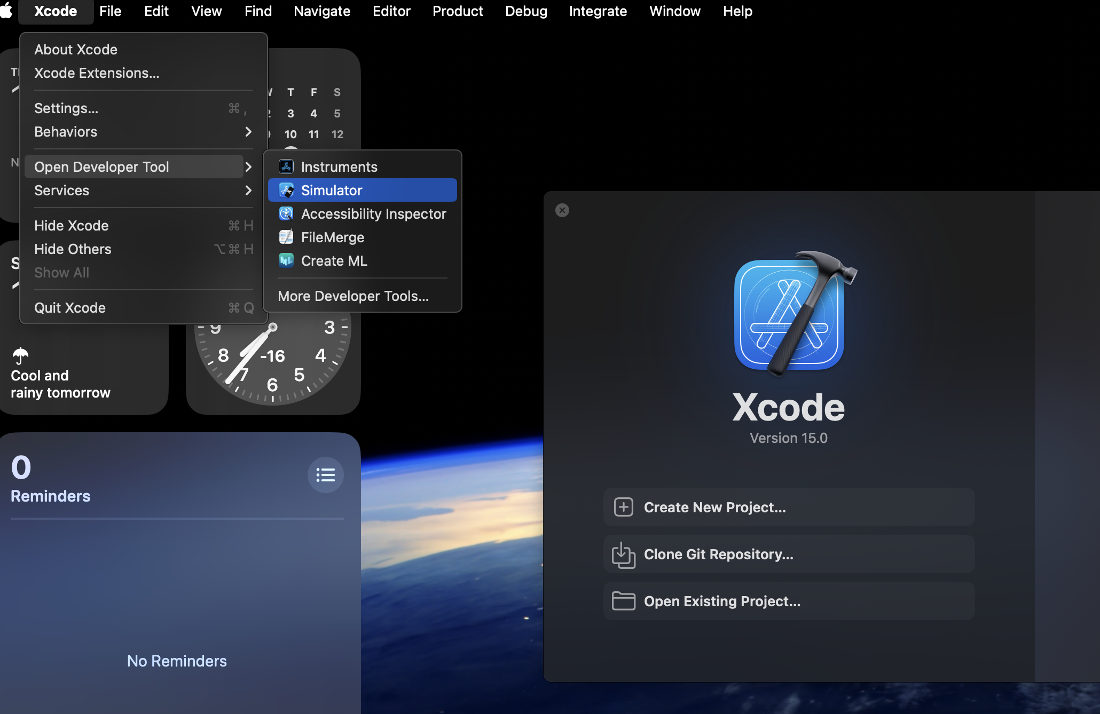Click the Create ML icon
This screenshot has height=714, width=1100.
[286, 260]
